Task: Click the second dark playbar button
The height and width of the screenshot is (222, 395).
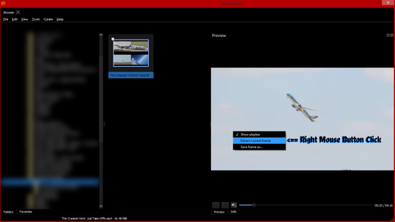Action: click(225, 205)
